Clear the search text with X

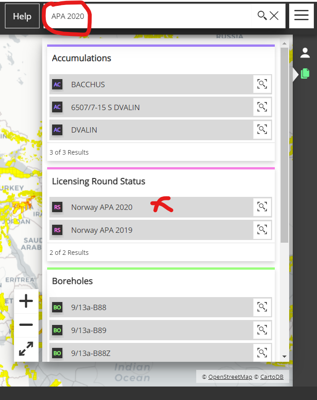pyautogui.click(x=274, y=16)
